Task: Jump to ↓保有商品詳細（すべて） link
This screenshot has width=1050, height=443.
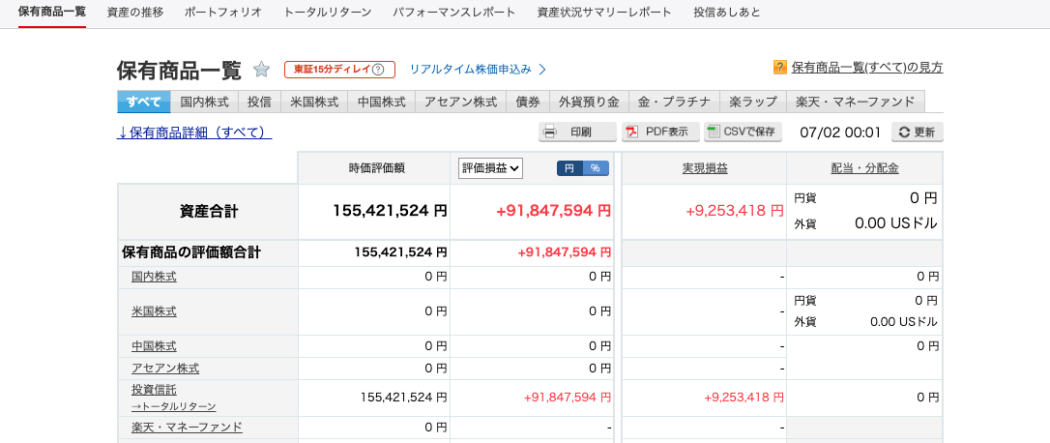Action: 194,133
